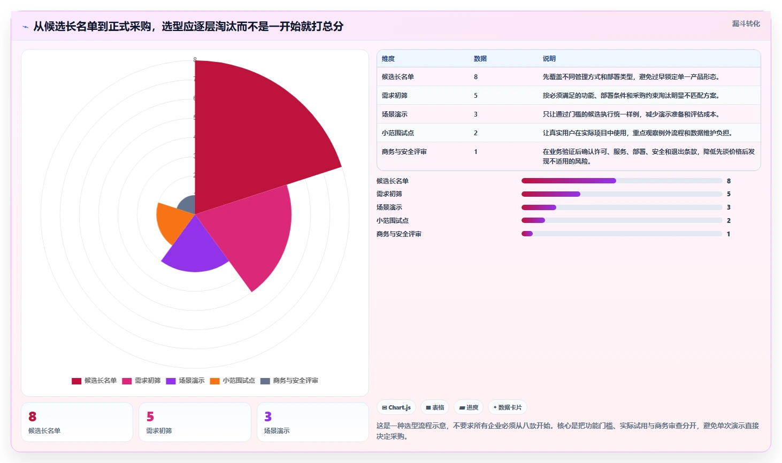Click the description starting 按必须满足的功能
Screen dimensions: 782x463
(x=632, y=96)
